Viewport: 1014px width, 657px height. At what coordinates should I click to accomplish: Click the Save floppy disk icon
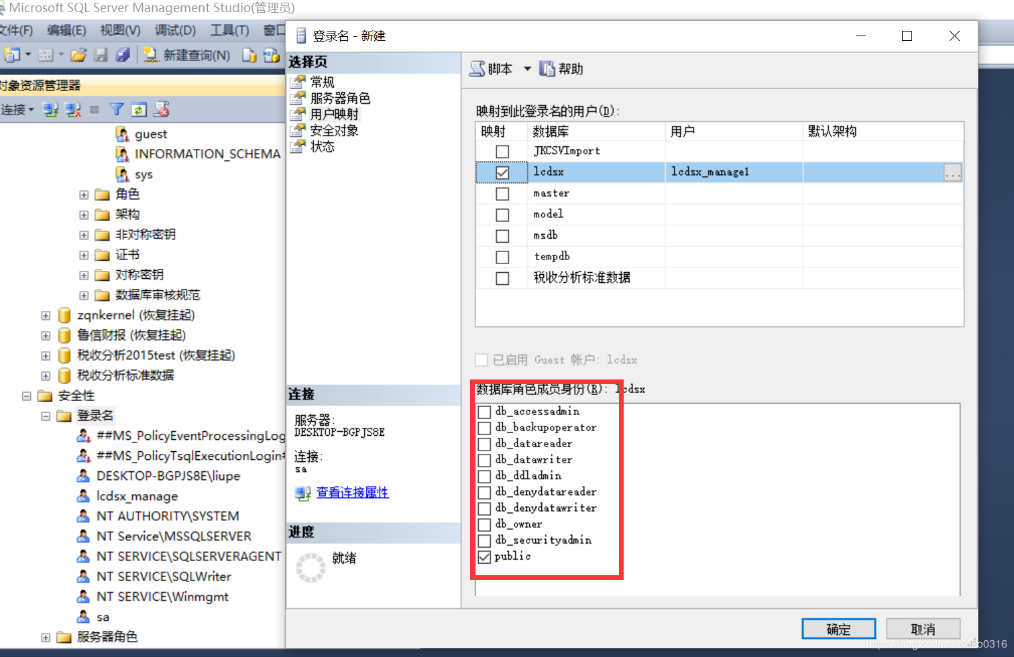click(x=101, y=55)
